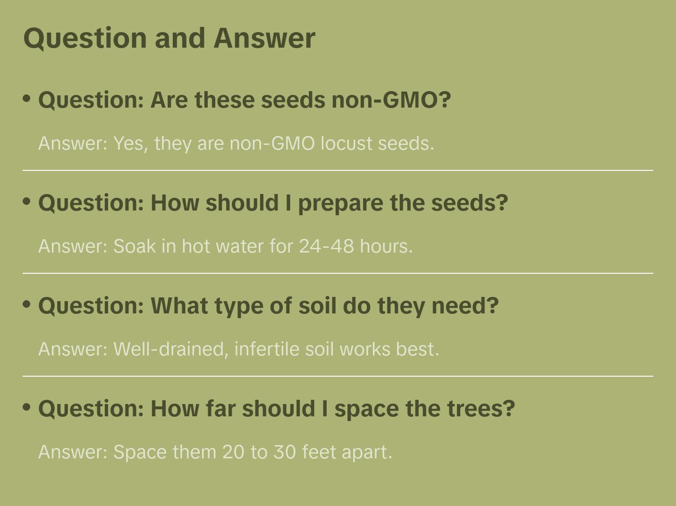
Task: Click the answer about 20 to 30 feet
Action: pyautogui.click(x=215, y=452)
